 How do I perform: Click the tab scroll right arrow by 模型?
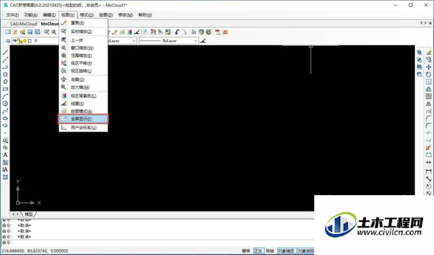18,214
